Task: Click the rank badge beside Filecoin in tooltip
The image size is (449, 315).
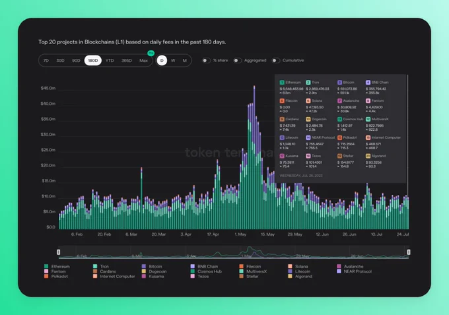Action: click(x=282, y=101)
